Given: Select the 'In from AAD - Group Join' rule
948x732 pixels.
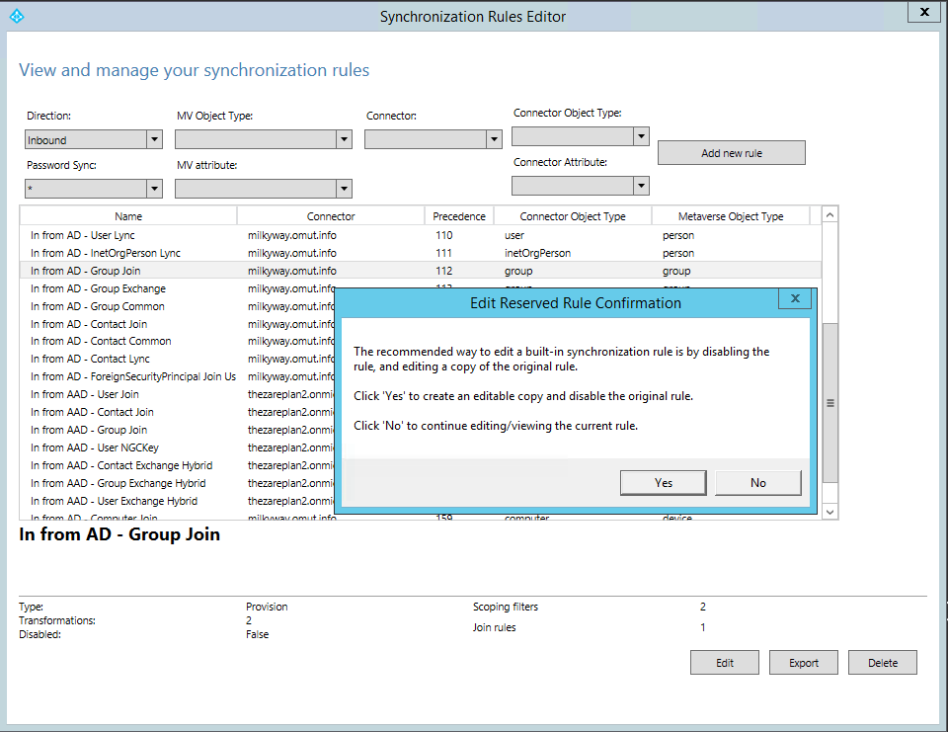Looking at the screenshot, I should 89,430.
